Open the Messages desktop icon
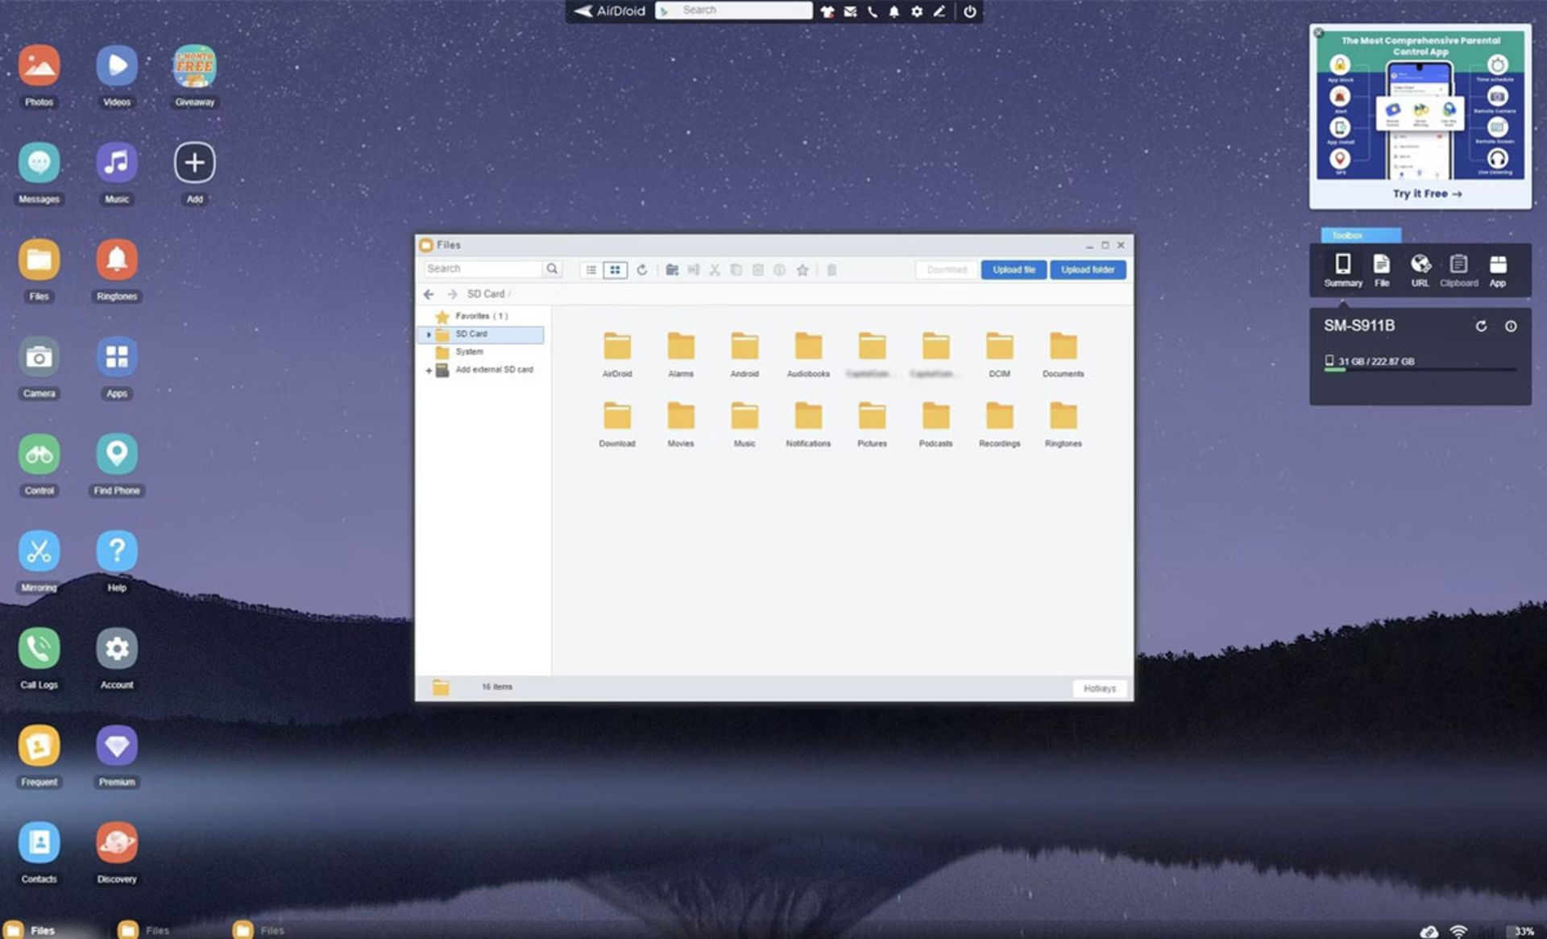This screenshot has height=939, width=1547. pyautogui.click(x=39, y=163)
